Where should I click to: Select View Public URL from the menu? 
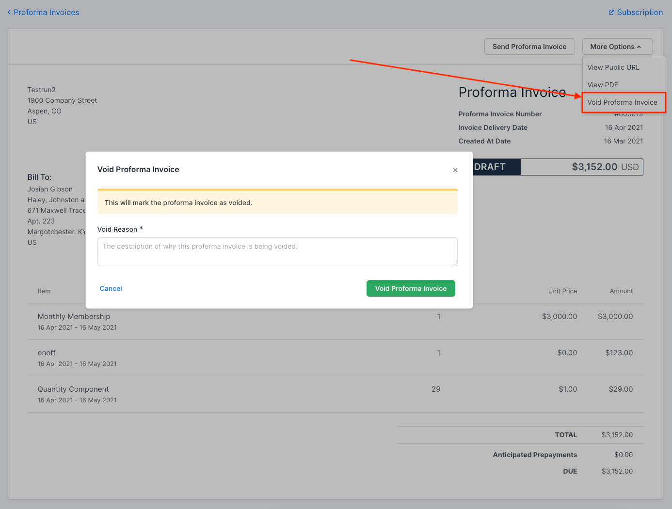(613, 67)
